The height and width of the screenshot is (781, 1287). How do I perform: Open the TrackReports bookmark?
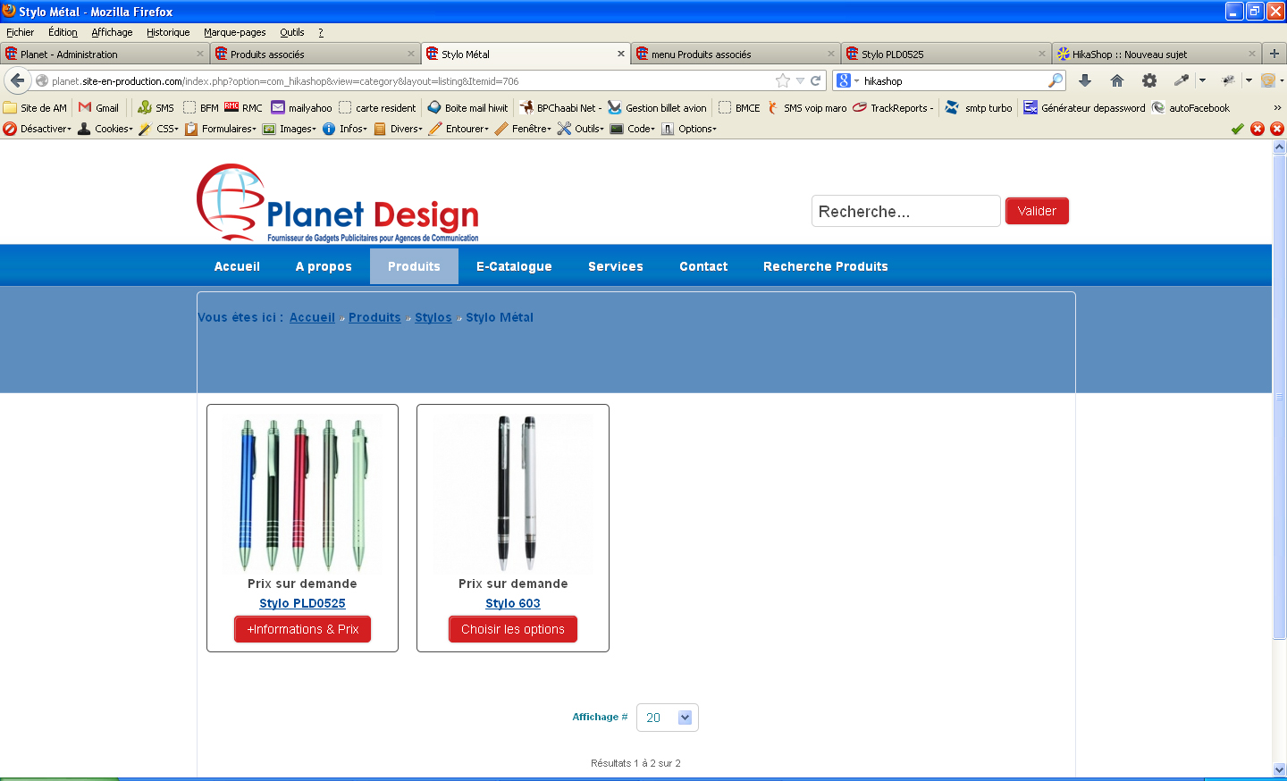tap(893, 107)
